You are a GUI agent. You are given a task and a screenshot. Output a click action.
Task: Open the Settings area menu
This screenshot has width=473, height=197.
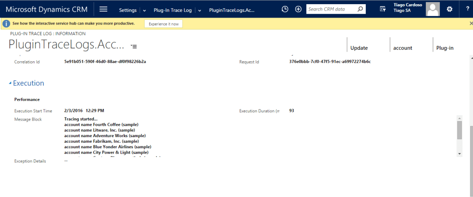tap(127, 10)
